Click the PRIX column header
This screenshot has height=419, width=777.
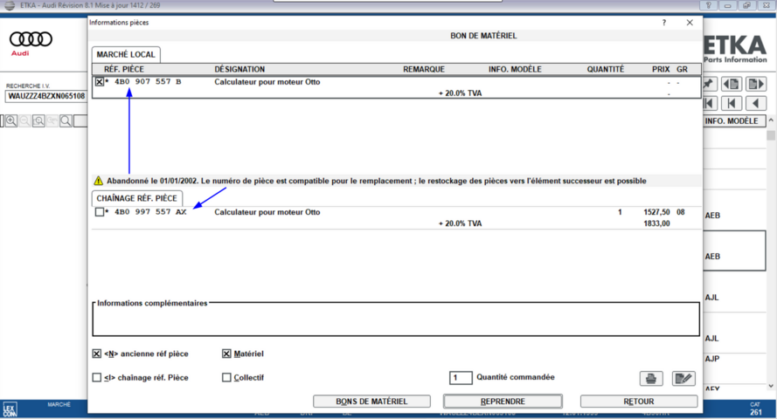coord(661,69)
